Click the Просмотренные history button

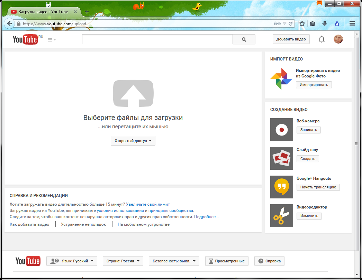(227, 261)
